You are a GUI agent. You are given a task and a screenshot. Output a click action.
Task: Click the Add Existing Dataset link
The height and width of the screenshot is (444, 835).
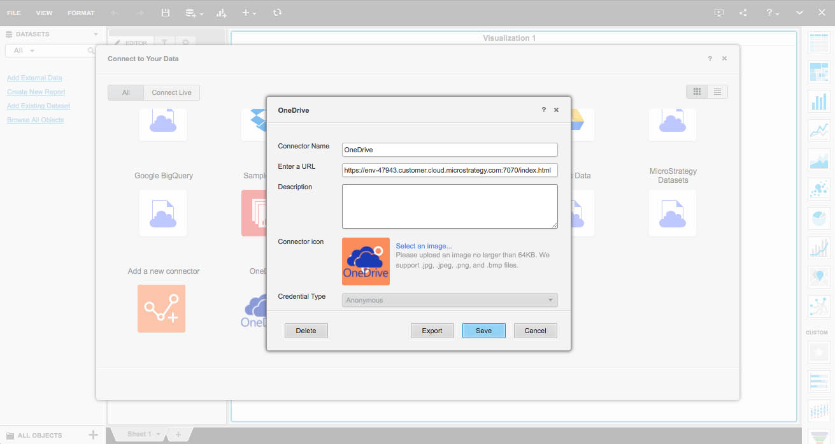[x=39, y=106]
